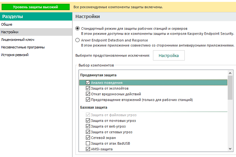Screen dimensions: 236x157
Task: Toggle the Защита от эксплойтов checkbox
Action: pyautogui.click(x=88, y=88)
